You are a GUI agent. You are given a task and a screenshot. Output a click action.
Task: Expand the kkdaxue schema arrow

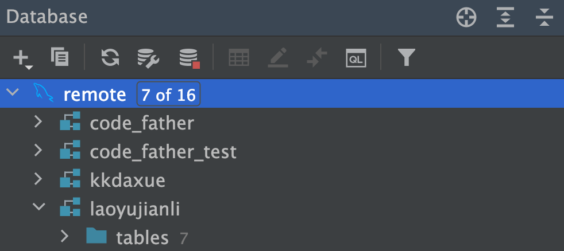tap(38, 180)
